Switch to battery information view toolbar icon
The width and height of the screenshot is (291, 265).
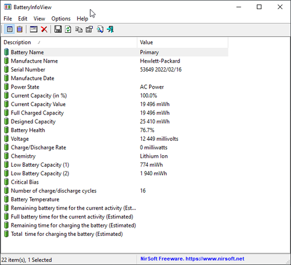pyautogui.click(x=10, y=30)
